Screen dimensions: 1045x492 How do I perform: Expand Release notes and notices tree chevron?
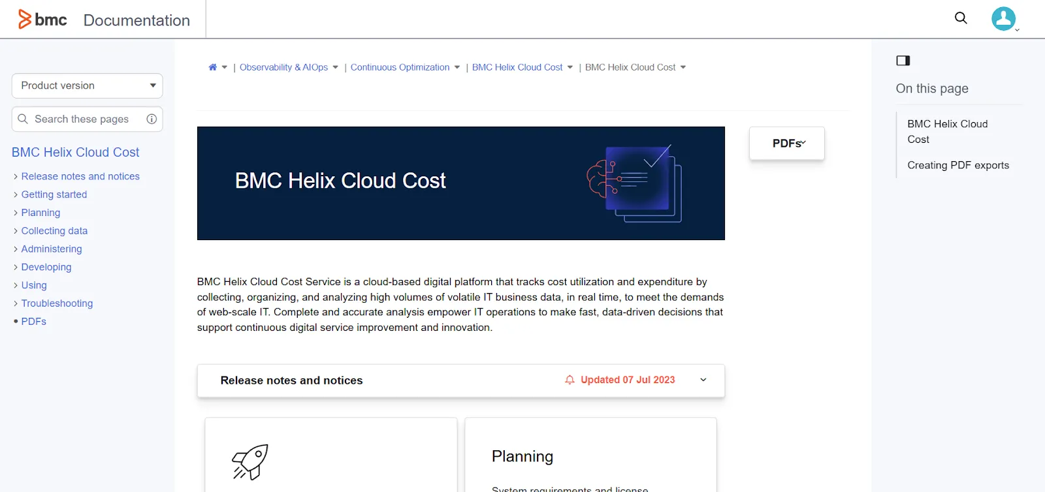click(16, 176)
